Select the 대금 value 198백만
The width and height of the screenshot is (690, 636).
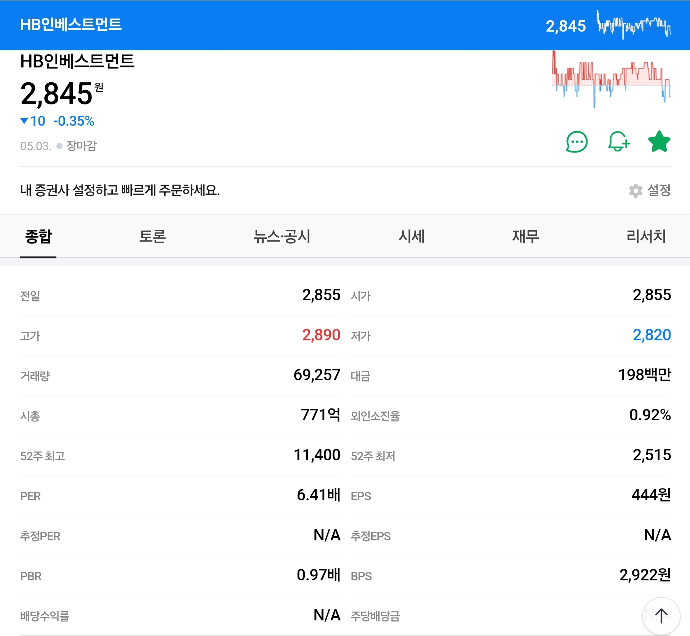pos(644,375)
